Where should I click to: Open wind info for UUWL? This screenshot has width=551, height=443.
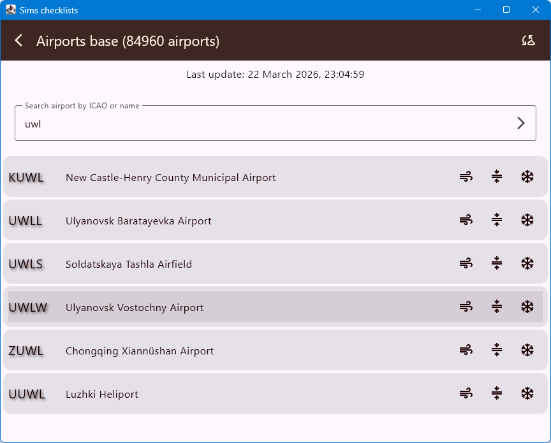(466, 393)
